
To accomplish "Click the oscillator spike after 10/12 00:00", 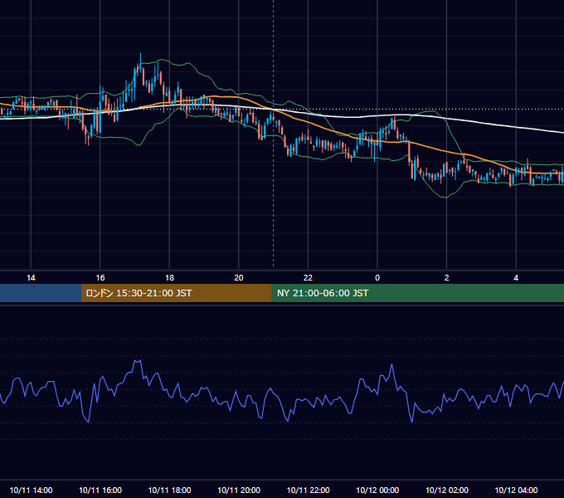I will pos(391,366).
